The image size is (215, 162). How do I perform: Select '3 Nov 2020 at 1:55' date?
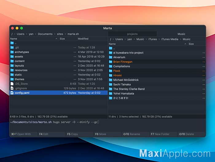(x=90, y=79)
